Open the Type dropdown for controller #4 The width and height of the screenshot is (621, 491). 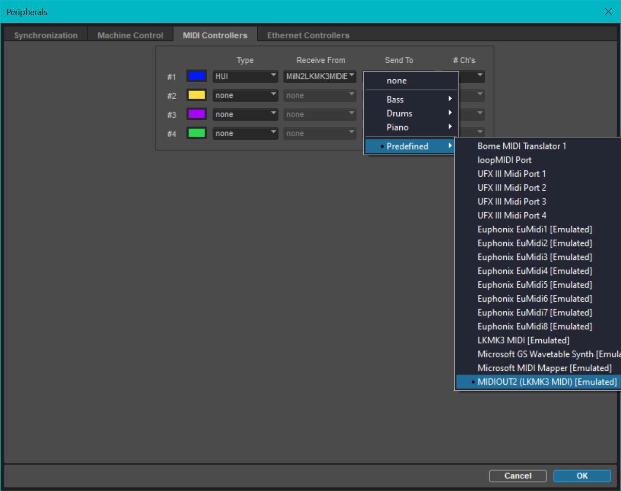[x=245, y=133]
